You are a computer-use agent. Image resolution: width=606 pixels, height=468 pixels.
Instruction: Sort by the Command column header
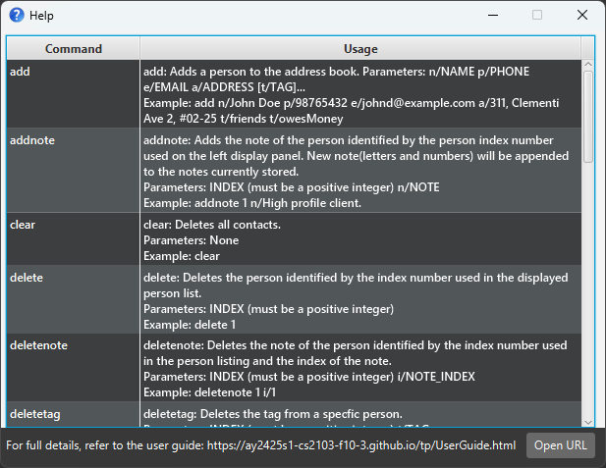73,48
